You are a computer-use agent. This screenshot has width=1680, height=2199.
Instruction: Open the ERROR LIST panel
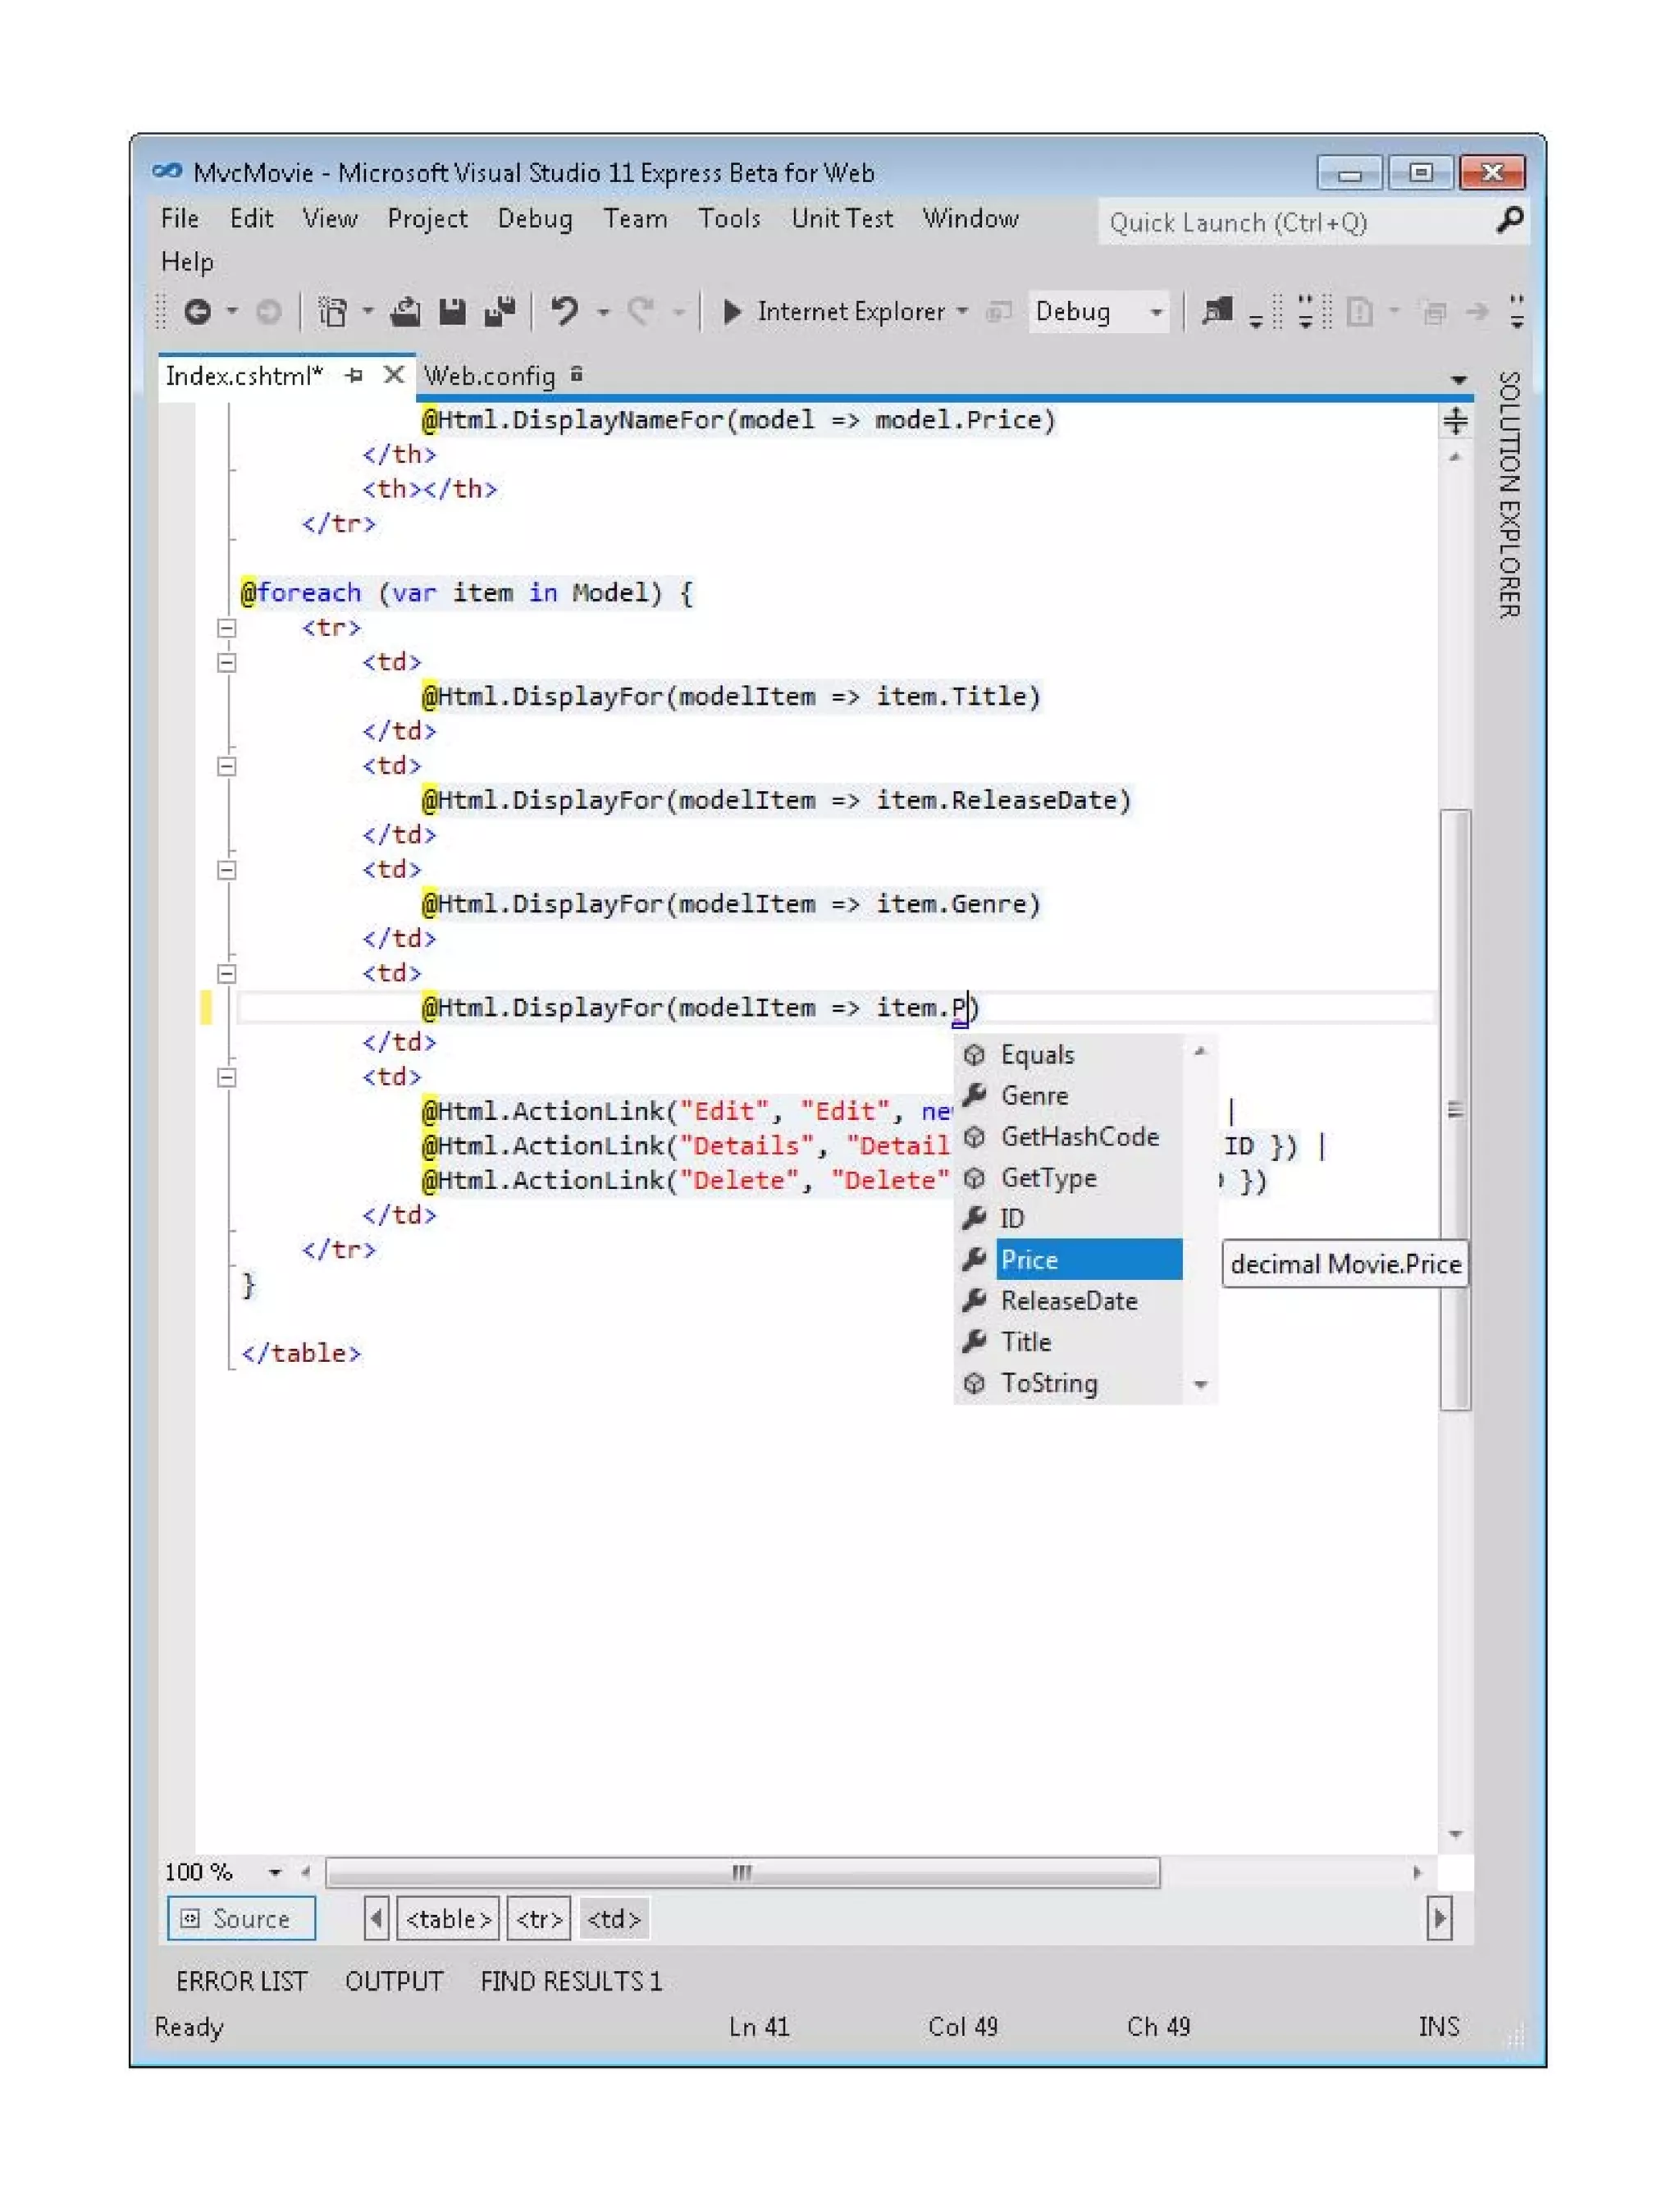click(x=242, y=1982)
